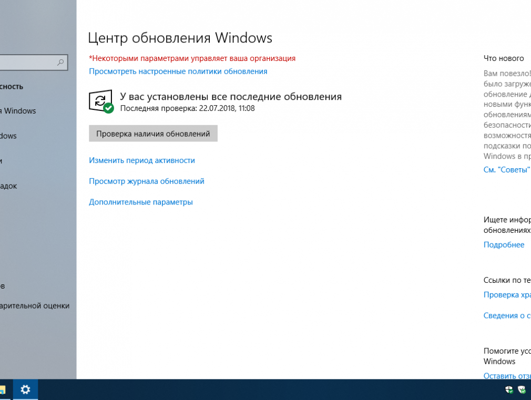The image size is (531, 400).
Task: Click the update status icon with green checkmark
Action: click(x=101, y=101)
